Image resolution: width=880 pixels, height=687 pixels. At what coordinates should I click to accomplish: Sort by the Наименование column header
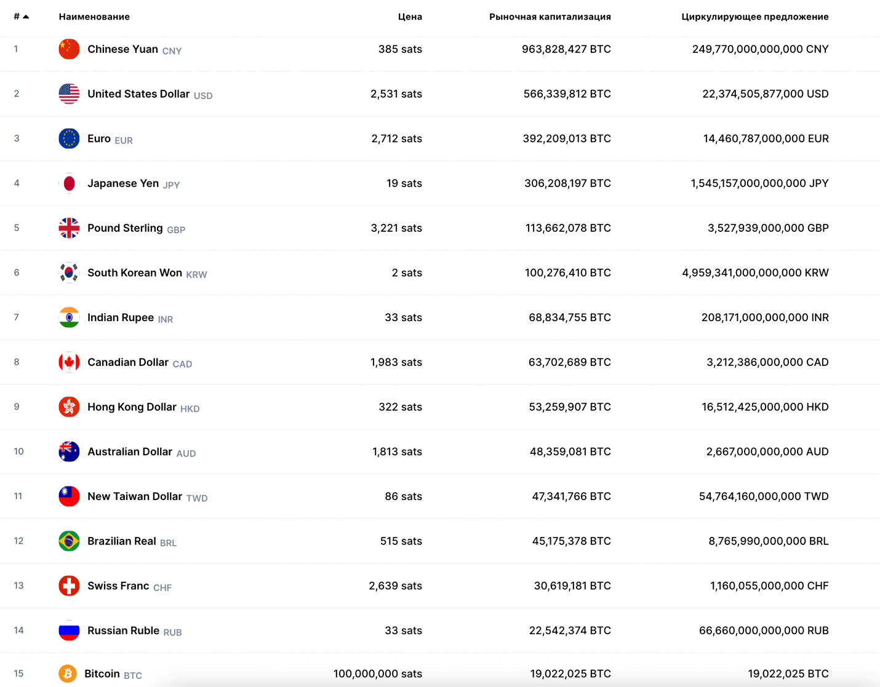[x=94, y=17]
